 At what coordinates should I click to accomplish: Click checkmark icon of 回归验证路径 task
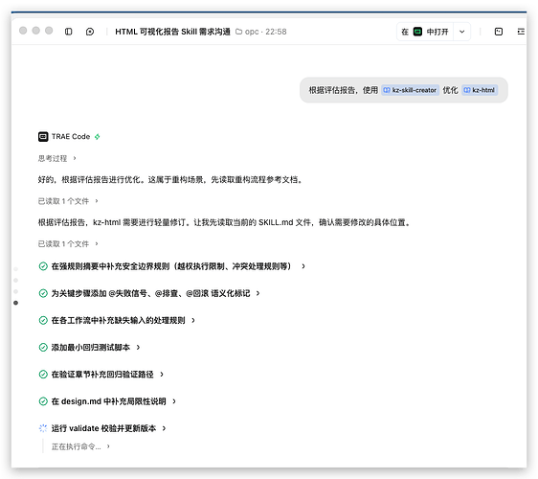click(43, 375)
